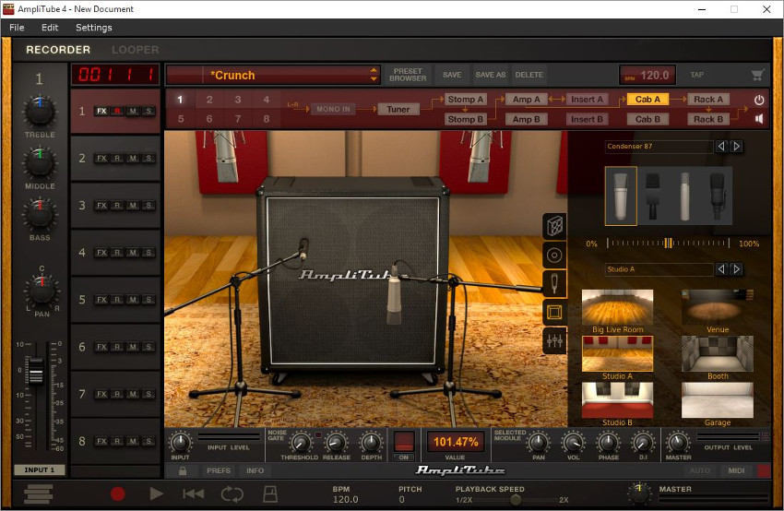Click the INPUT 1 volume fader
This screenshot has height=511, width=784.
[x=35, y=370]
